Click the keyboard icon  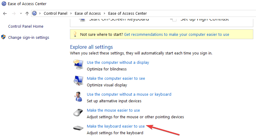pos(78,128)
